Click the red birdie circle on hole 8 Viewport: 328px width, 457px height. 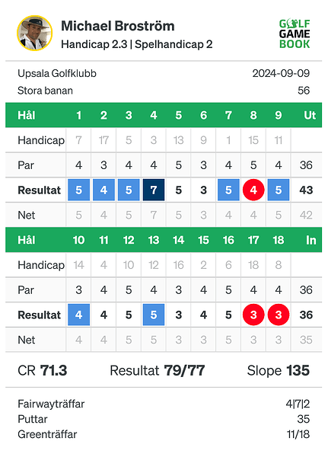(253, 190)
